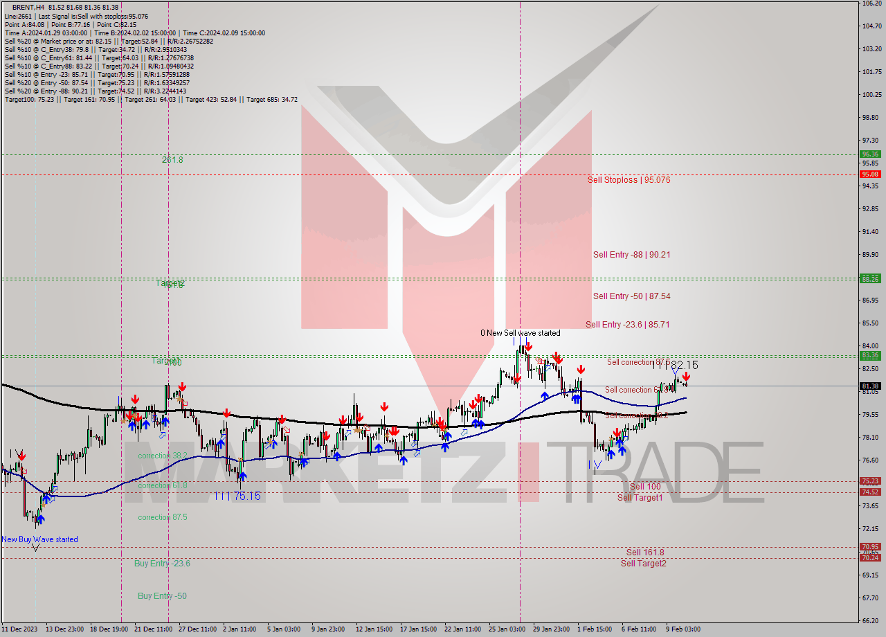Select 'New Buy Wave started' annotation

tap(40, 539)
